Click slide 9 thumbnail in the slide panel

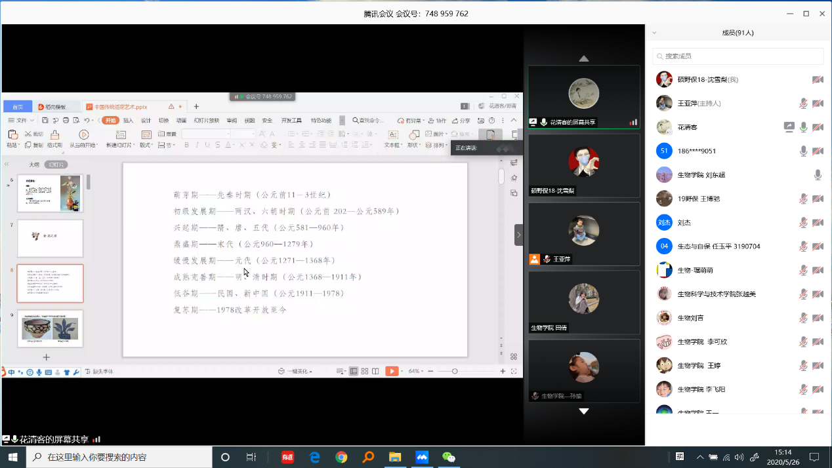50,328
